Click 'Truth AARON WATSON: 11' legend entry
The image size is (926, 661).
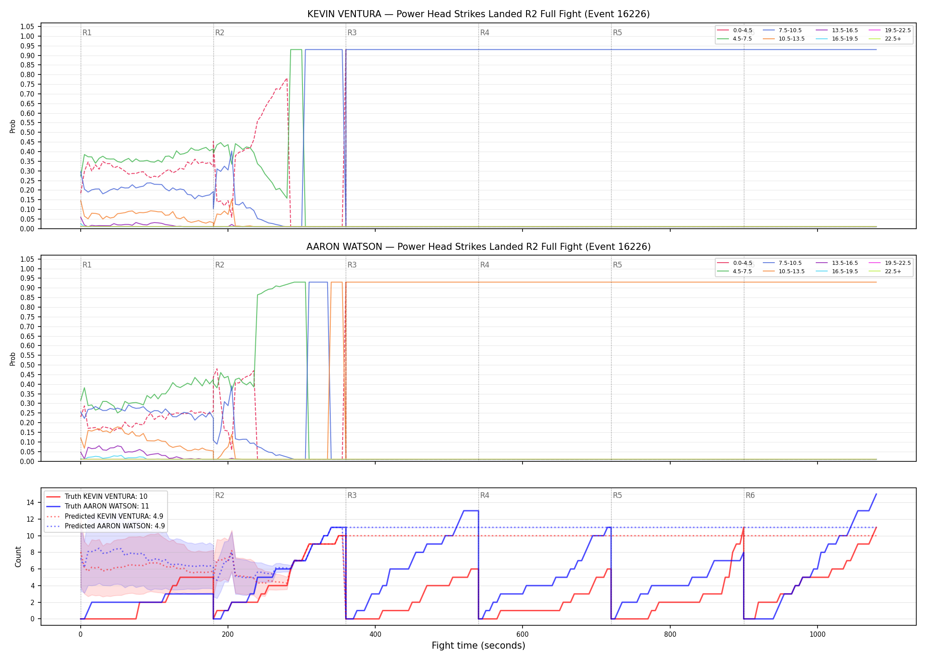(98, 506)
